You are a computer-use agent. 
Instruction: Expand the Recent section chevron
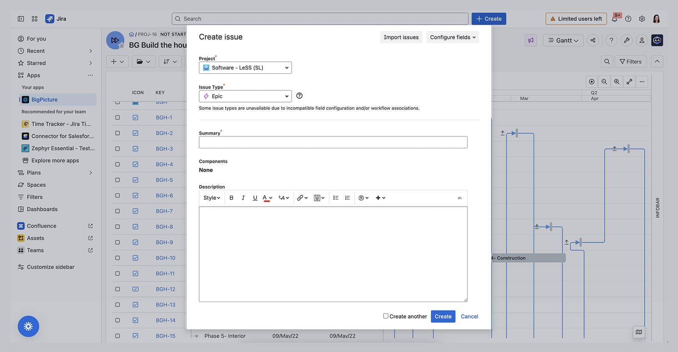point(91,51)
